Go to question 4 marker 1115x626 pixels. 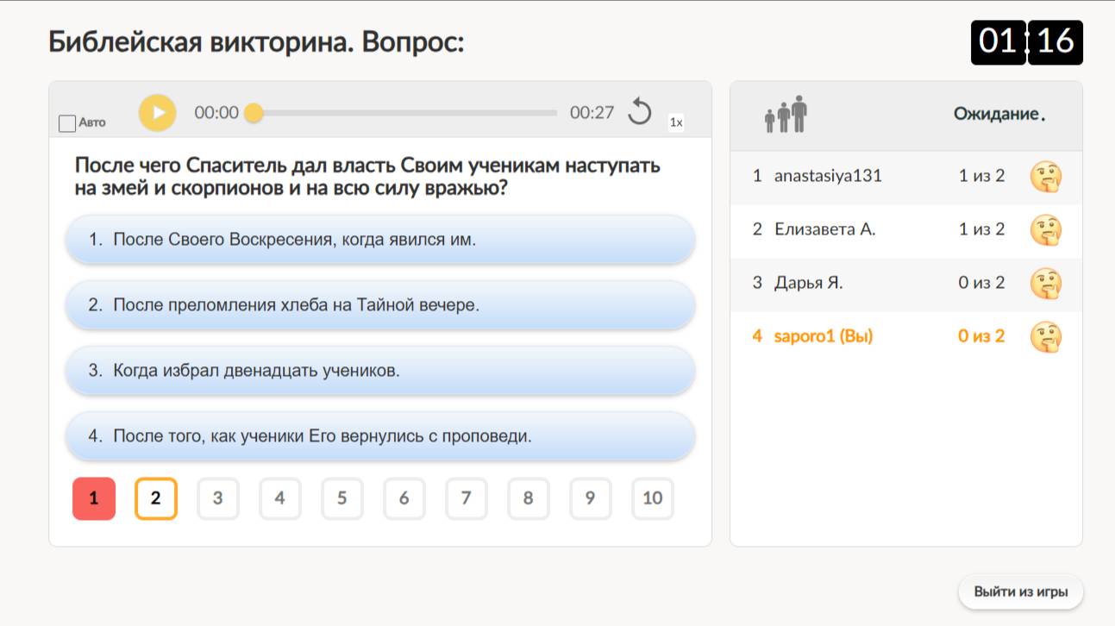click(280, 498)
